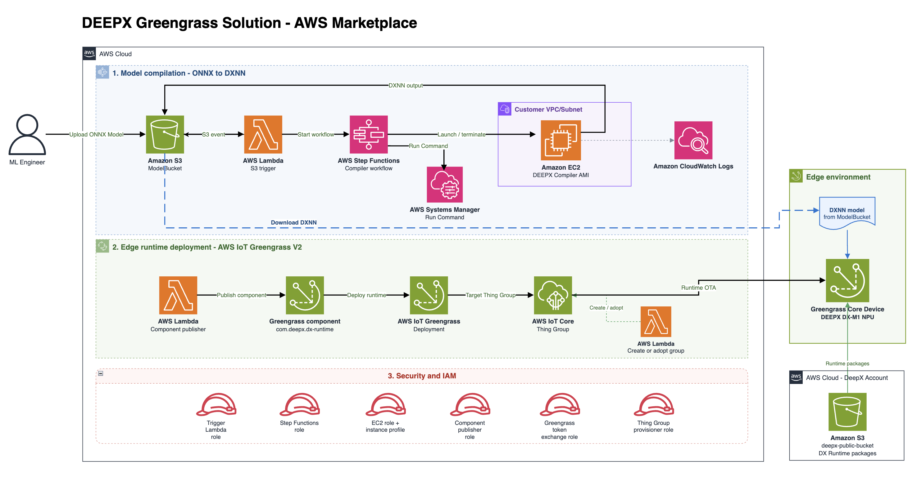This screenshot has height=477, width=921.
Task: Select '1. Model compilation - ONNX to DXNN' heading
Action: click(179, 73)
